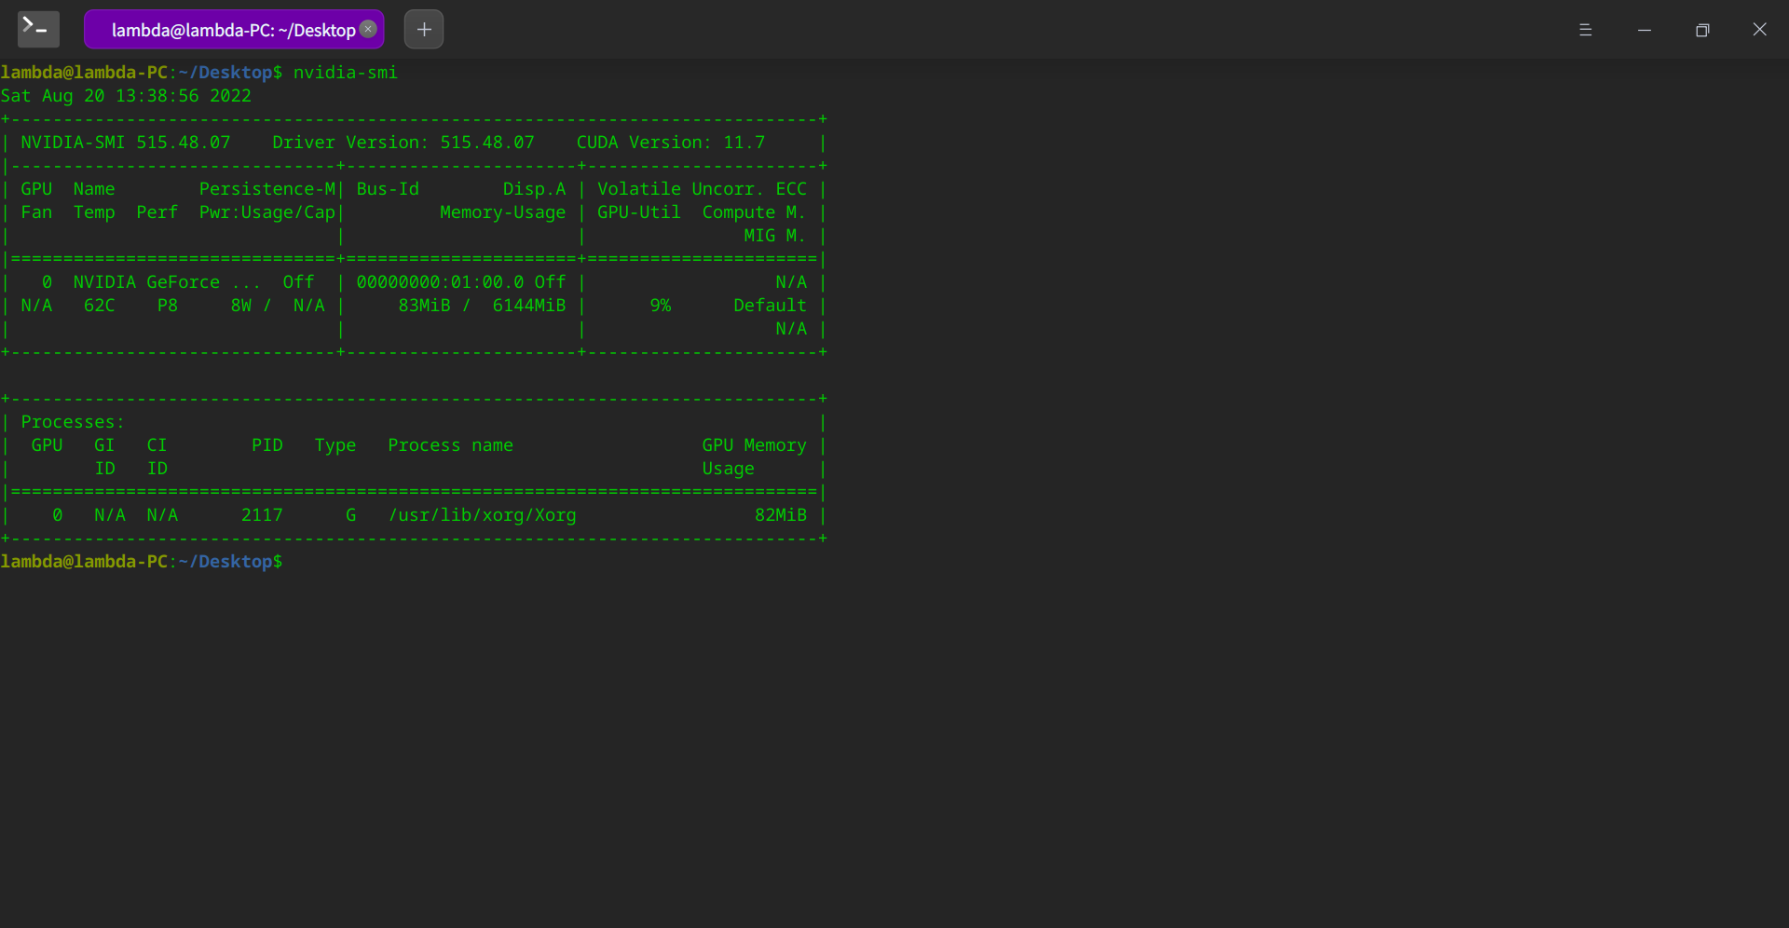The image size is (1789, 928).
Task: Open a new terminal tab
Action: (x=424, y=29)
